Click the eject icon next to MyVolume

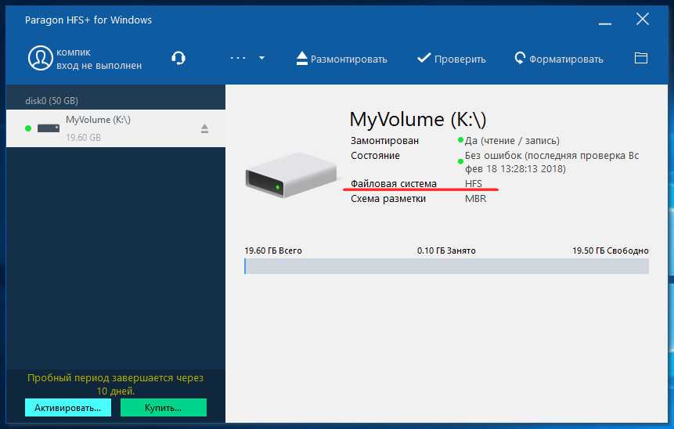pos(205,128)
